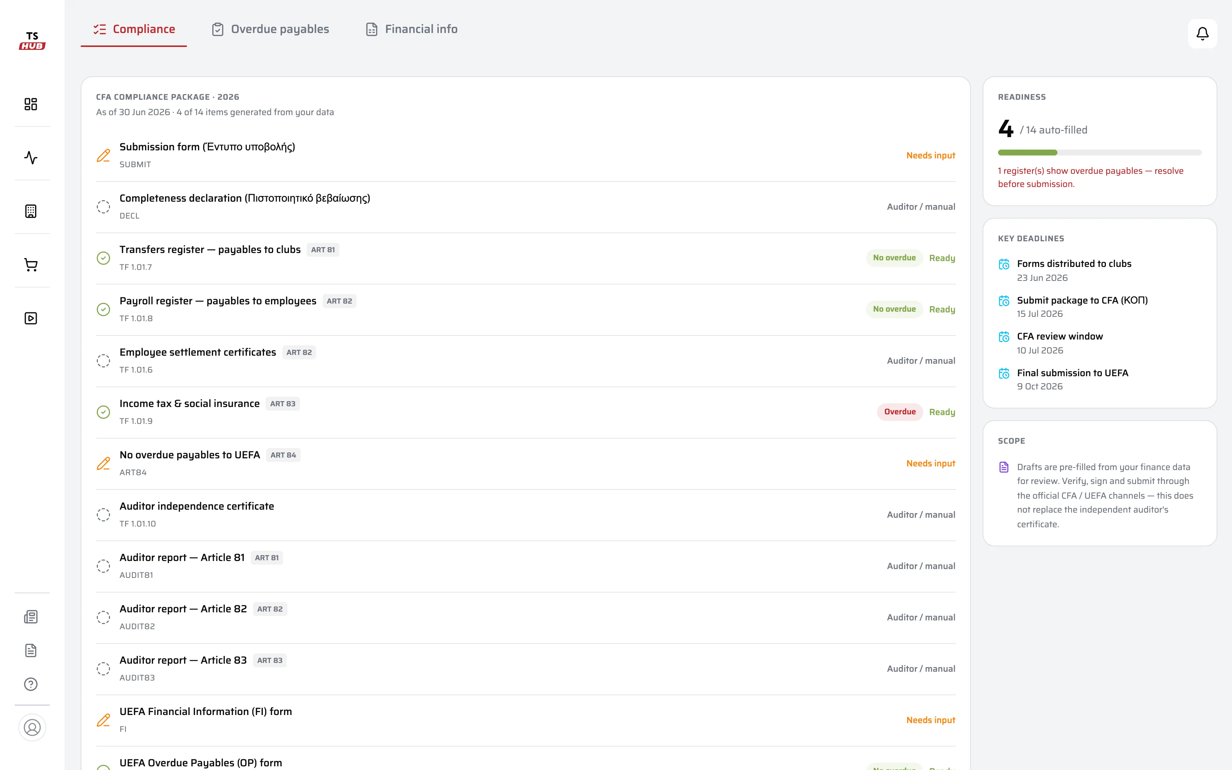Click Needs input for Submission form
The image size is (1232, 770).
(x=931, y=155)
